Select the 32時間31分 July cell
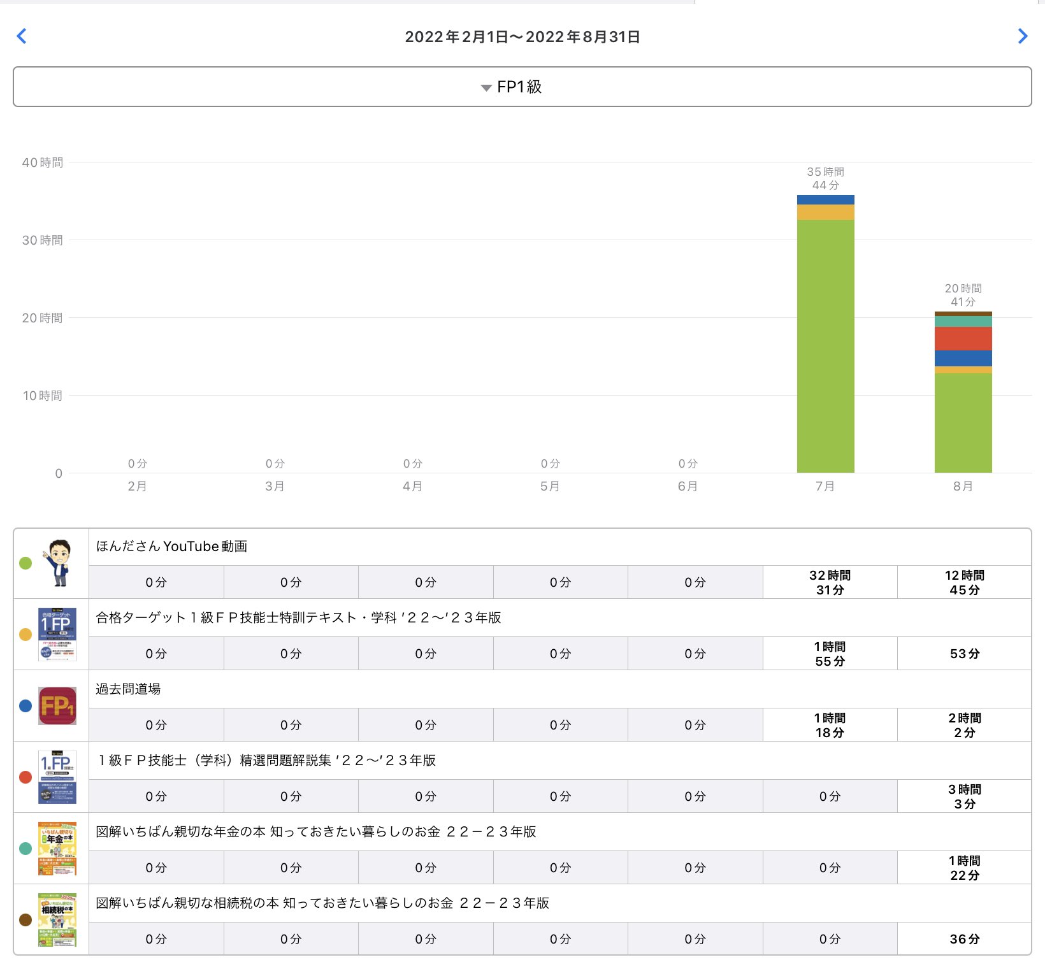1045x969 pixels. coord(830,582)
